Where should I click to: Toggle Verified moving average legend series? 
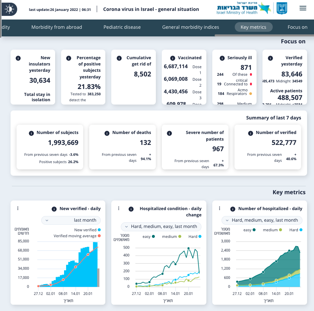point(77,236)
